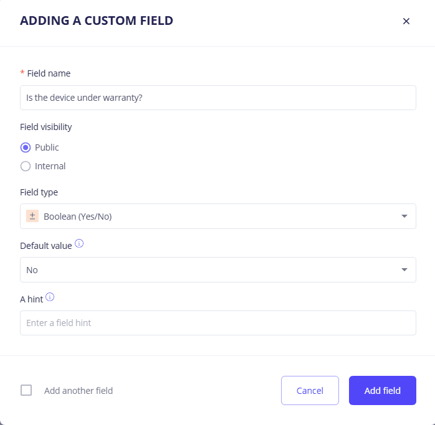The width and height of the screenshot is (435, 425).
Task: Click the Field name label
Action: 49,73
